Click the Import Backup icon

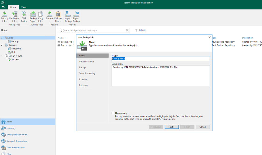click(68, 14)
